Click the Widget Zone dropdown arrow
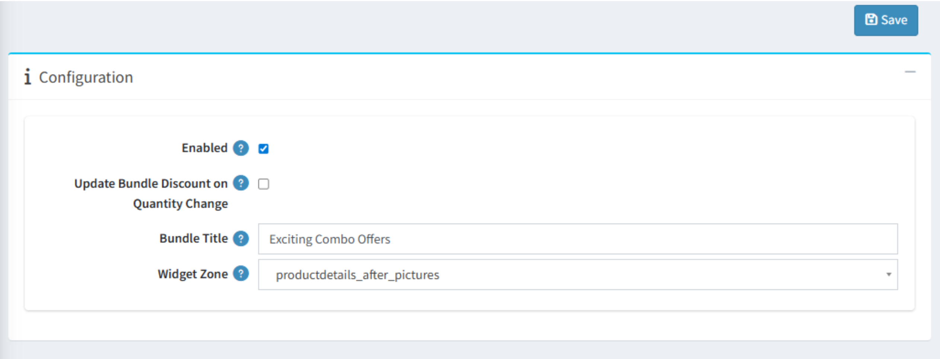The width and height of the screenshot is (940, 359). [x=889, y=275]
